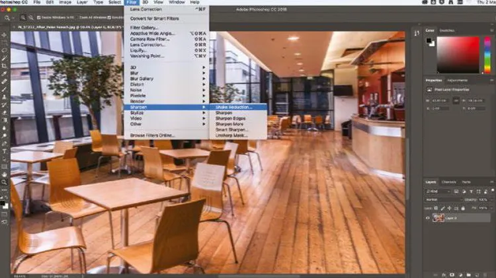Screen dimensions: 496x278
Task: Toggle lock image pixels brush icon
Action: 442,208
